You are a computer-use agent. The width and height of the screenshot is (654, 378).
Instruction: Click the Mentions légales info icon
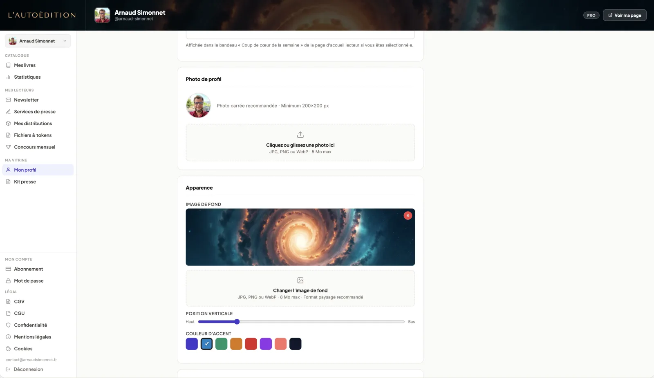click(8, 337)
